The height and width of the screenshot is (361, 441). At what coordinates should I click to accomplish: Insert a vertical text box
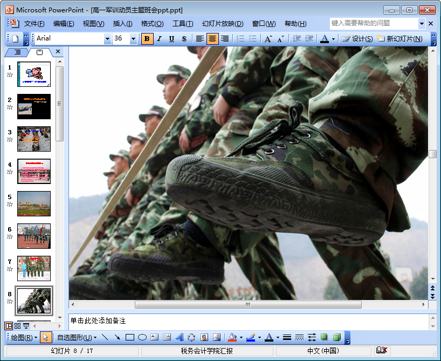pos(167,337)
